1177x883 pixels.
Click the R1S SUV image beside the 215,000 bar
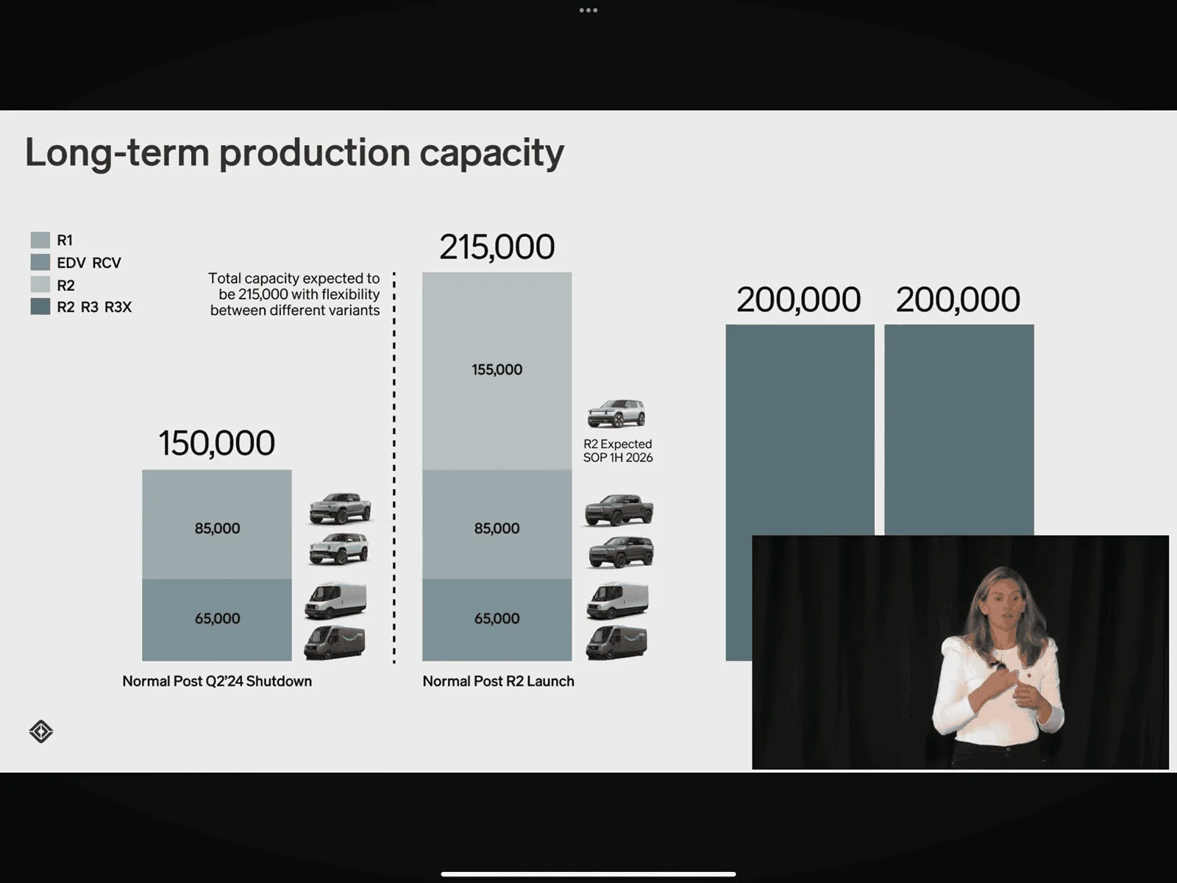pyautogui.click(x=621, y=552)
